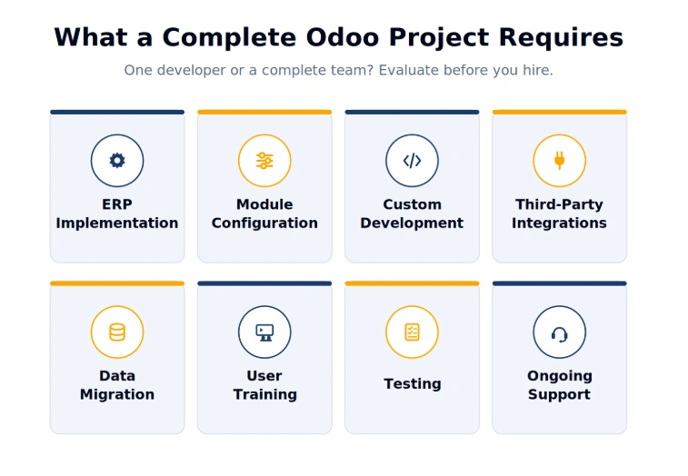688x476 pixels.
Task: Click the subtitle about one developer or team
Action: pyautogui.click(x=338, y=70)
